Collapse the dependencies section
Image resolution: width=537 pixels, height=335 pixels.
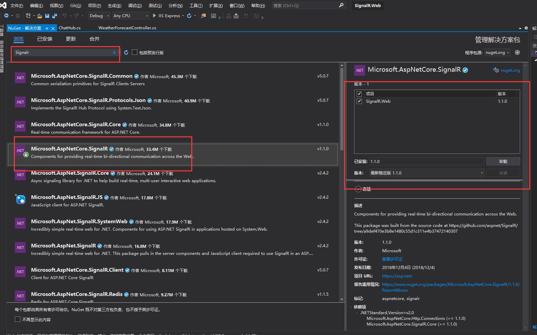point(351,307)
